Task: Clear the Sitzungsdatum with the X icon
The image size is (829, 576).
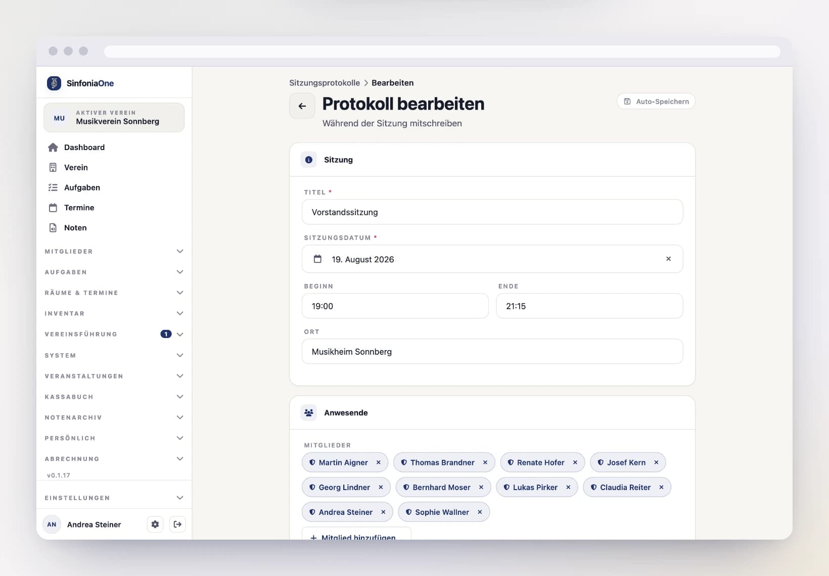Action: (x=668, y=259)
